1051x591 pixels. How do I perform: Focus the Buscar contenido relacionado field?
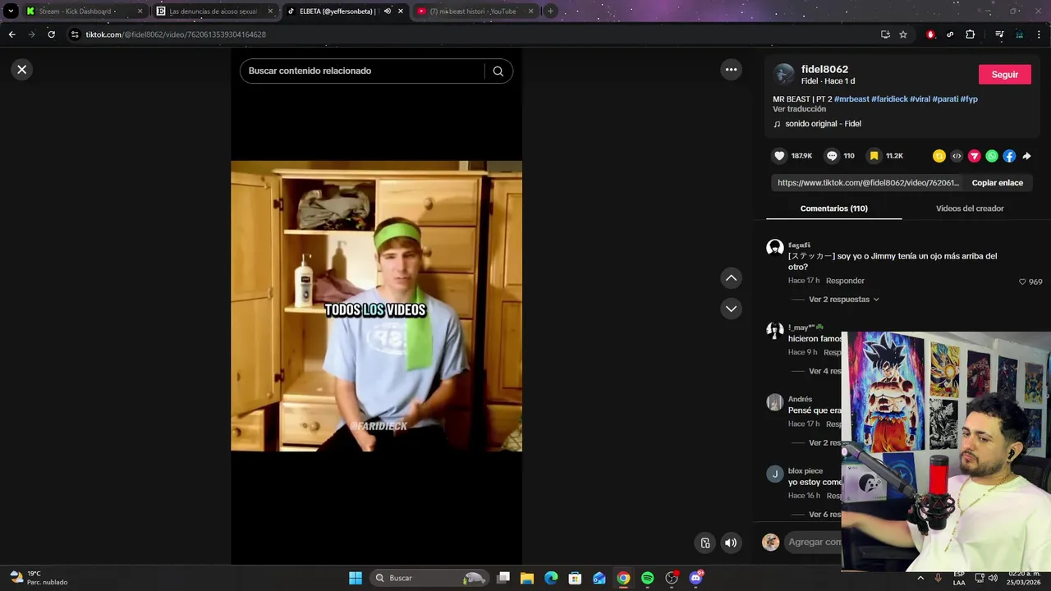click(361, 71)
